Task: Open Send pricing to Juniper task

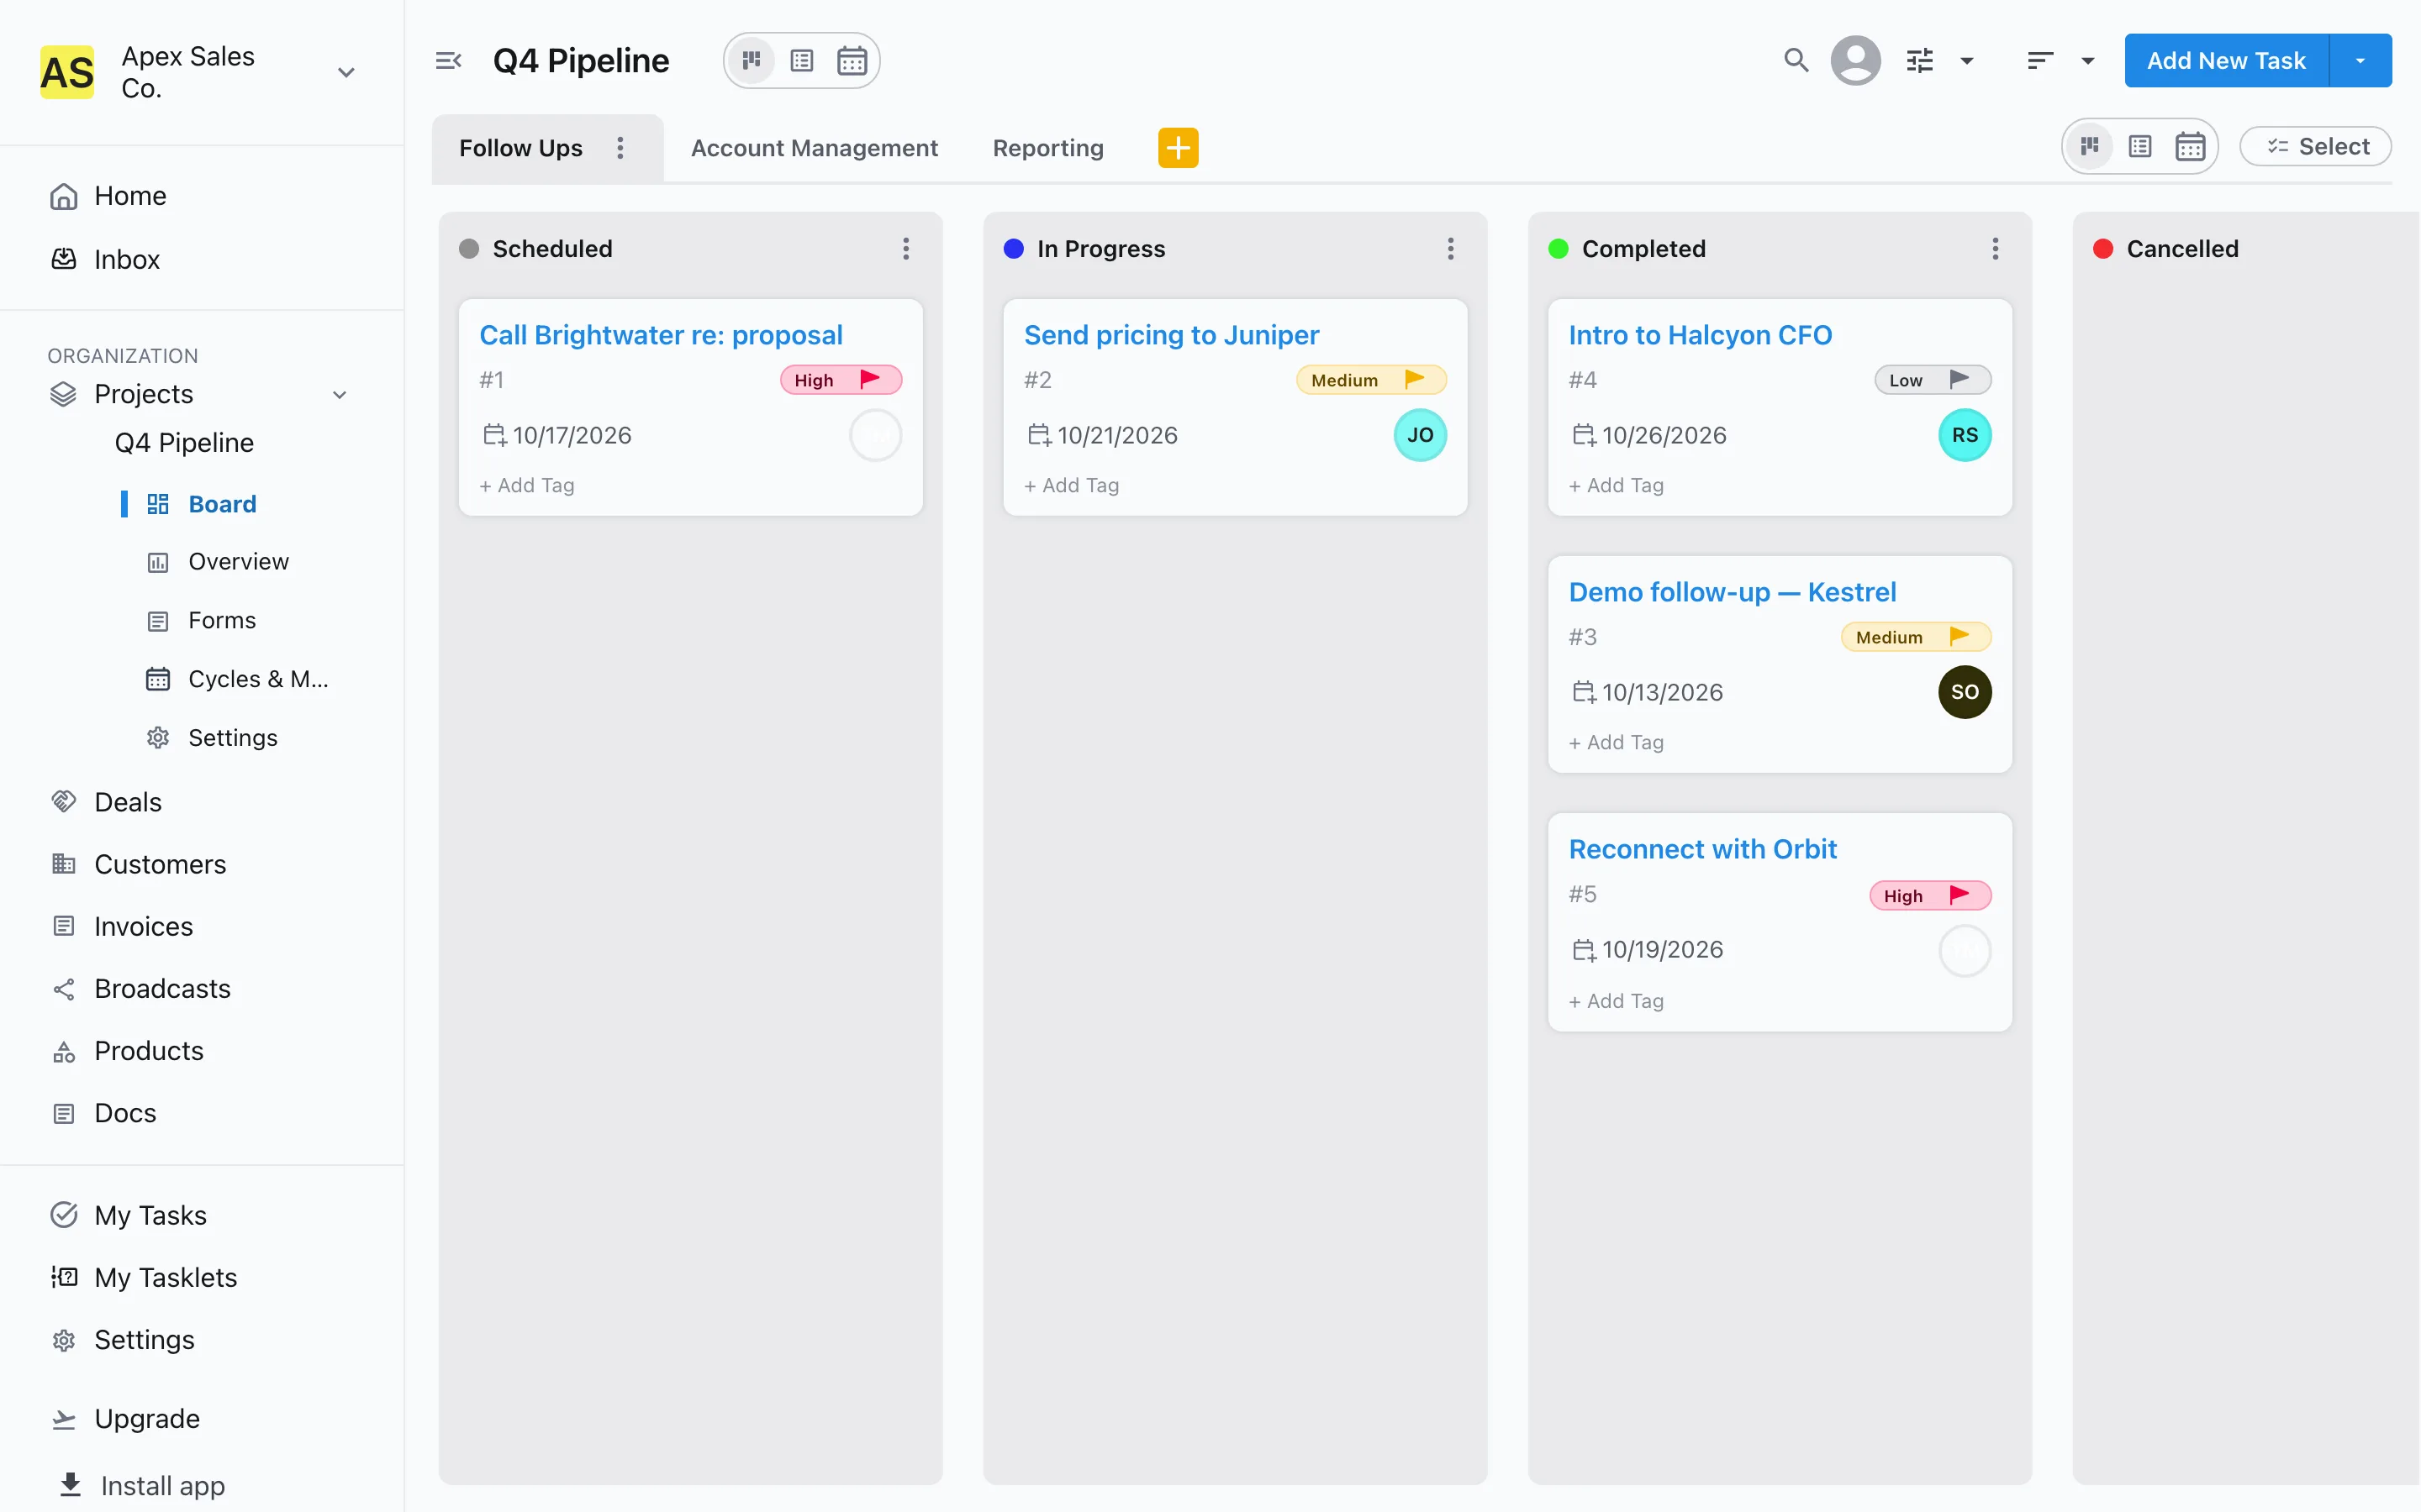Action: pos(1172,335)
